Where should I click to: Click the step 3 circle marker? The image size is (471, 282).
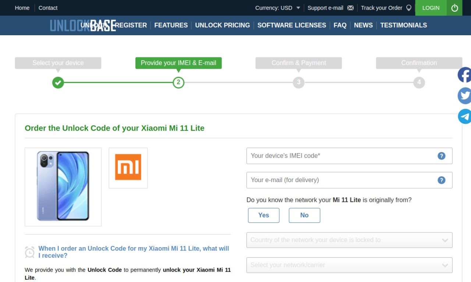pos(299,82)
